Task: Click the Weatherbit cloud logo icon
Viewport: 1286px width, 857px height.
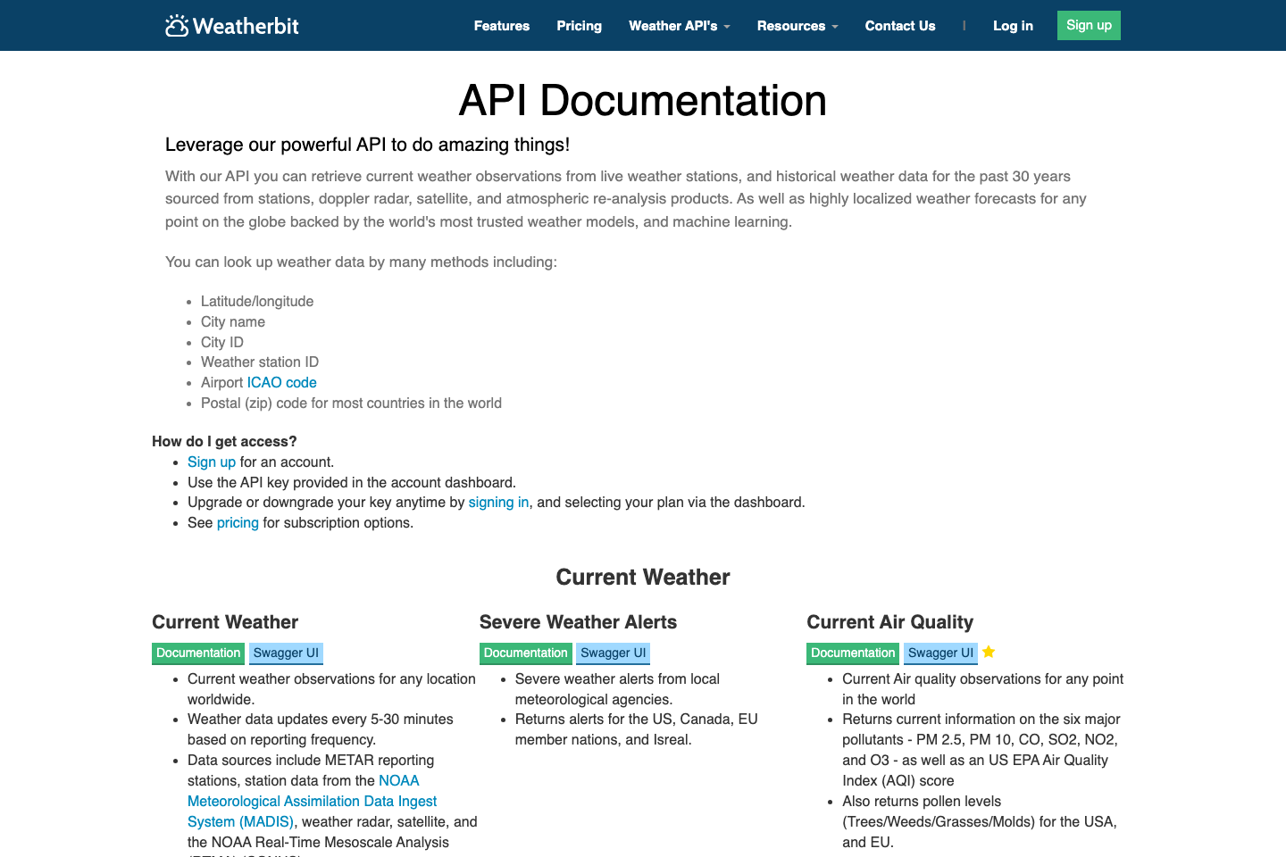Action: pyautogui.click(x=175, y=25)
